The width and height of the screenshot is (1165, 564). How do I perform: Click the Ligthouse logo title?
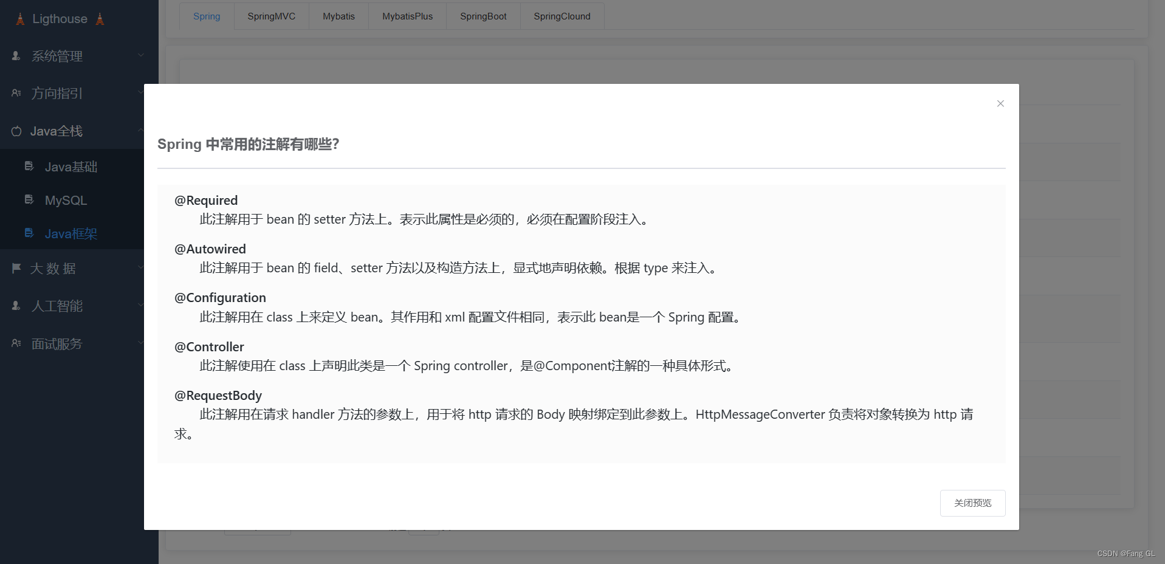tap(60, 19)
